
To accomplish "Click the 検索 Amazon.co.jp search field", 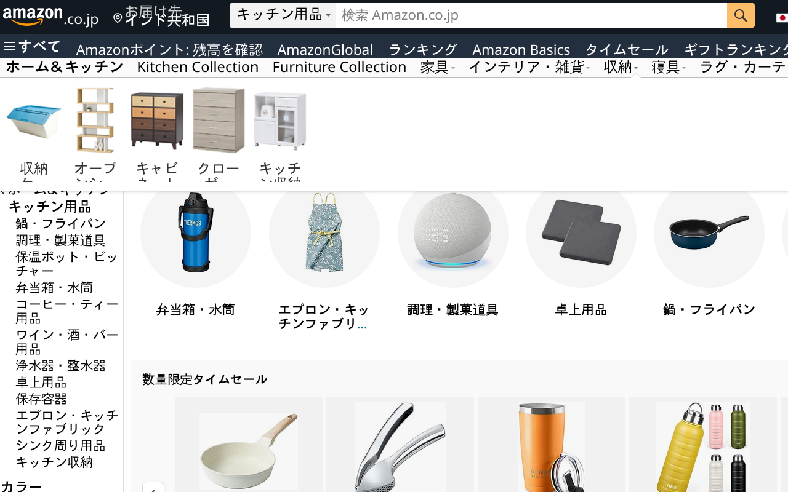I will [531, 15].
